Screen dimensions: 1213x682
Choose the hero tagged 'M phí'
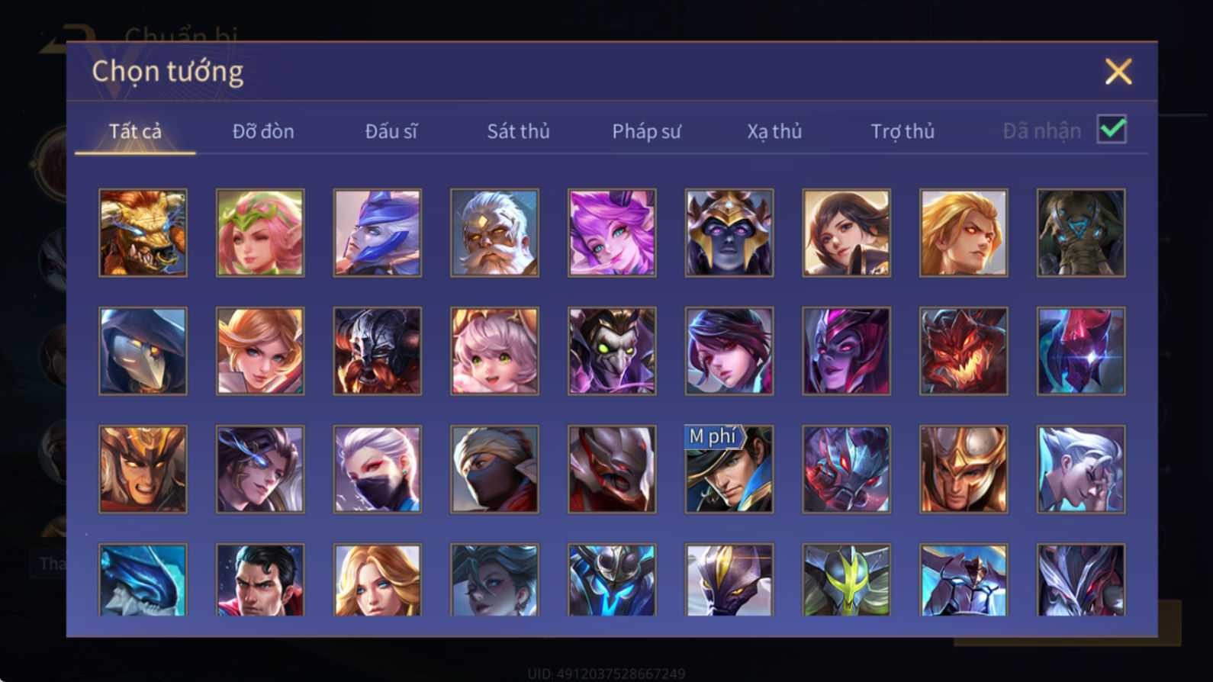coord(729,469)
